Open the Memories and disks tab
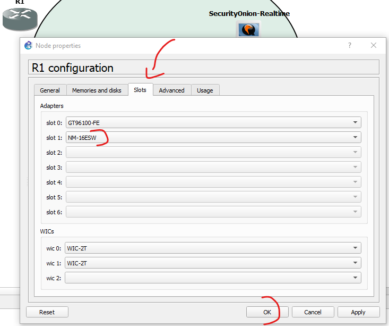 coord(97,90)
